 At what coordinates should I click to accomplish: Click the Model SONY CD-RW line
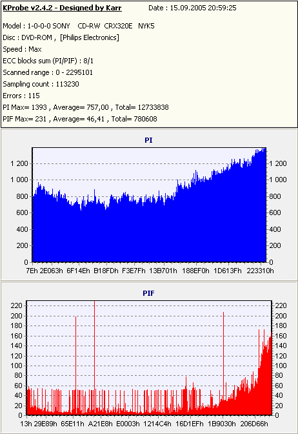coord(79,26)
